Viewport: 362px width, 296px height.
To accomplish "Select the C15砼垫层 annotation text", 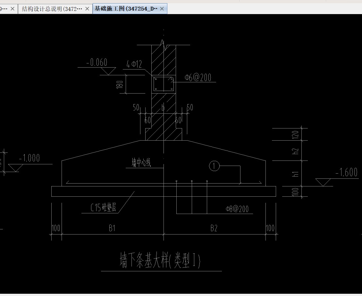I will 103,207.
